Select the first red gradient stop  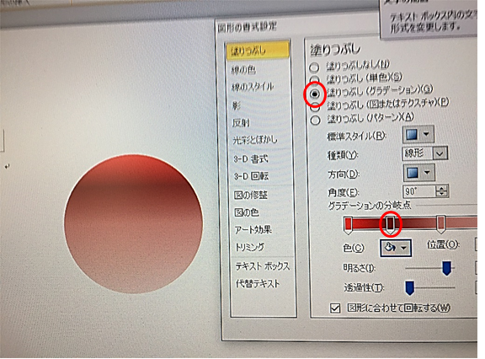coord(348,225)
